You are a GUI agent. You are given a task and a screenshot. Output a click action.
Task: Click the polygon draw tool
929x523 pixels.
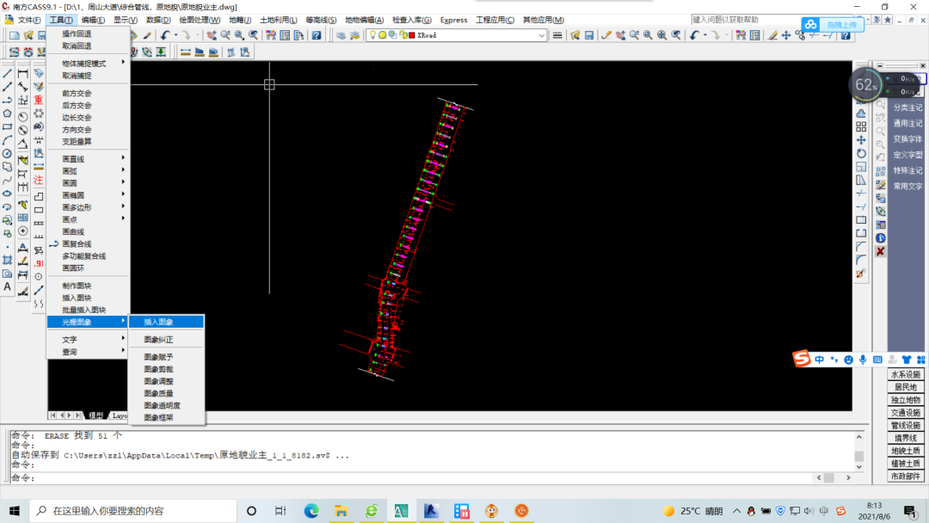tap(7, 114)
